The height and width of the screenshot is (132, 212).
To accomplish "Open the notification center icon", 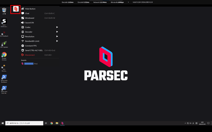I will tap(208, 123).
